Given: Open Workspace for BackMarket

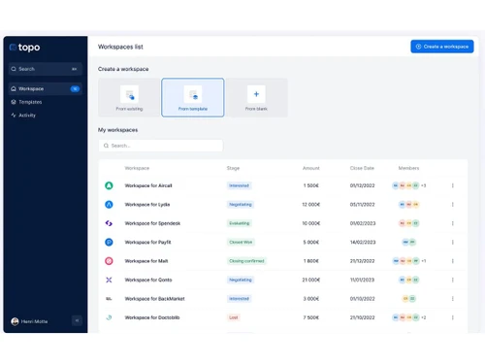Looking at the screenshot, I should (x=154, y=299).
